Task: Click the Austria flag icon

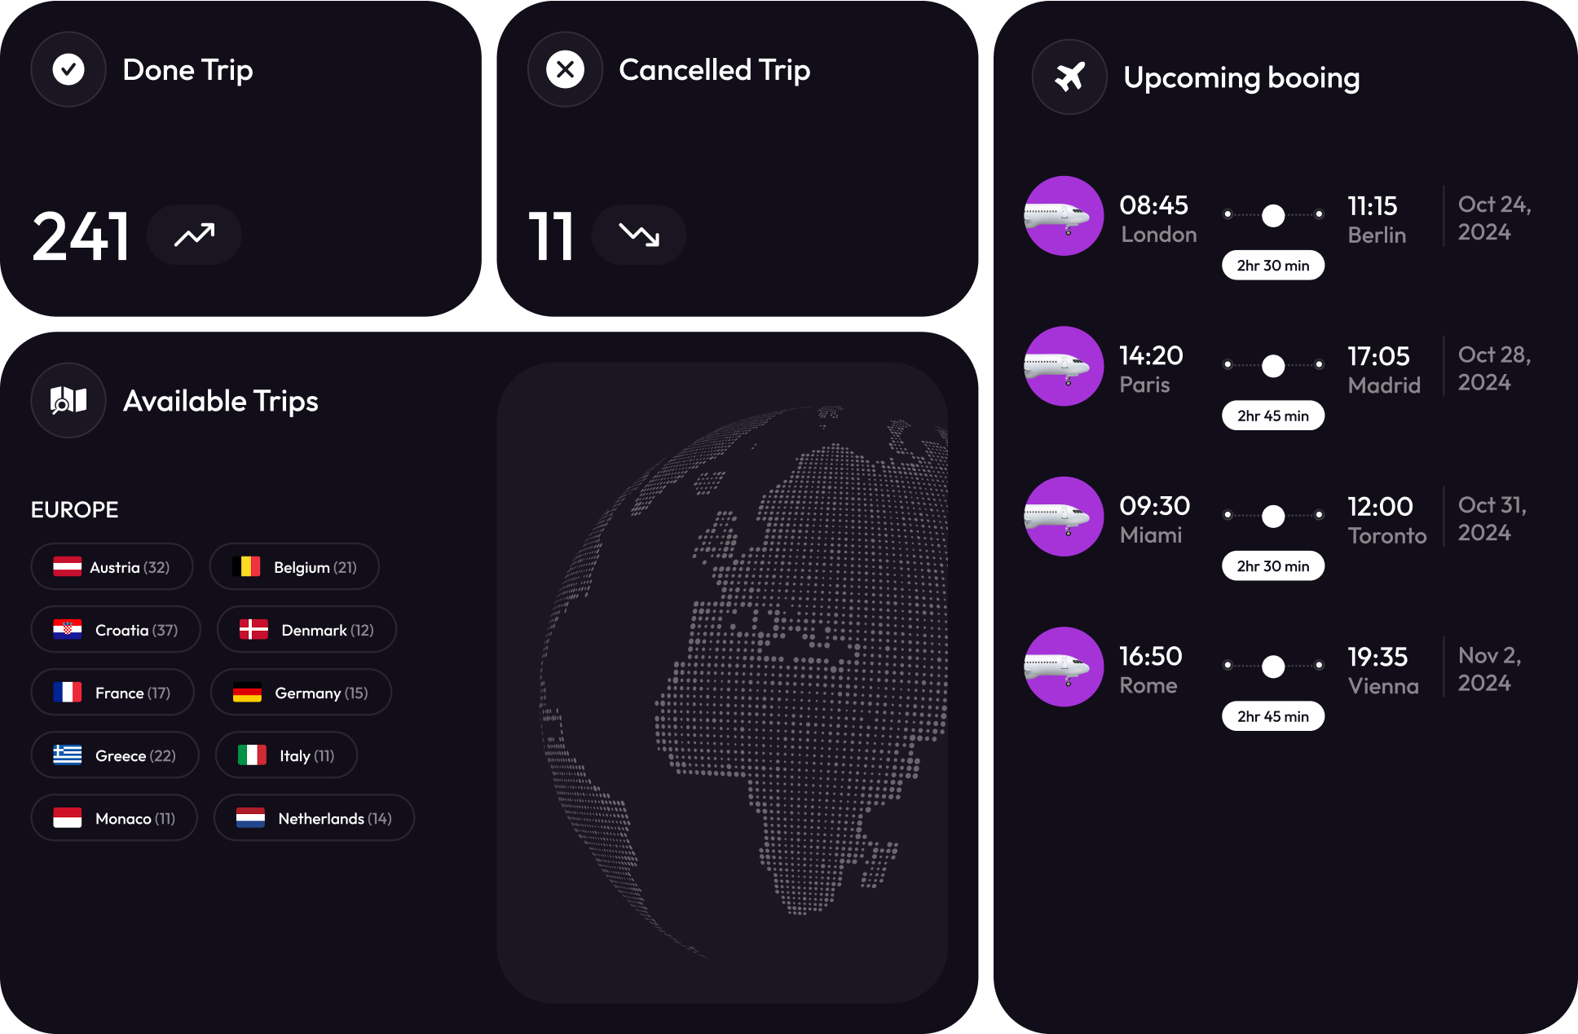Action: click(68, 566)
